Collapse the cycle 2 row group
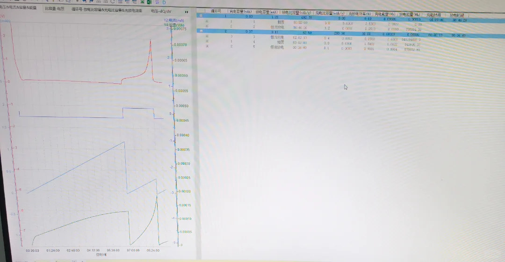Image resolution: width=505 pixels, height=262 pixels. (201, 31)
